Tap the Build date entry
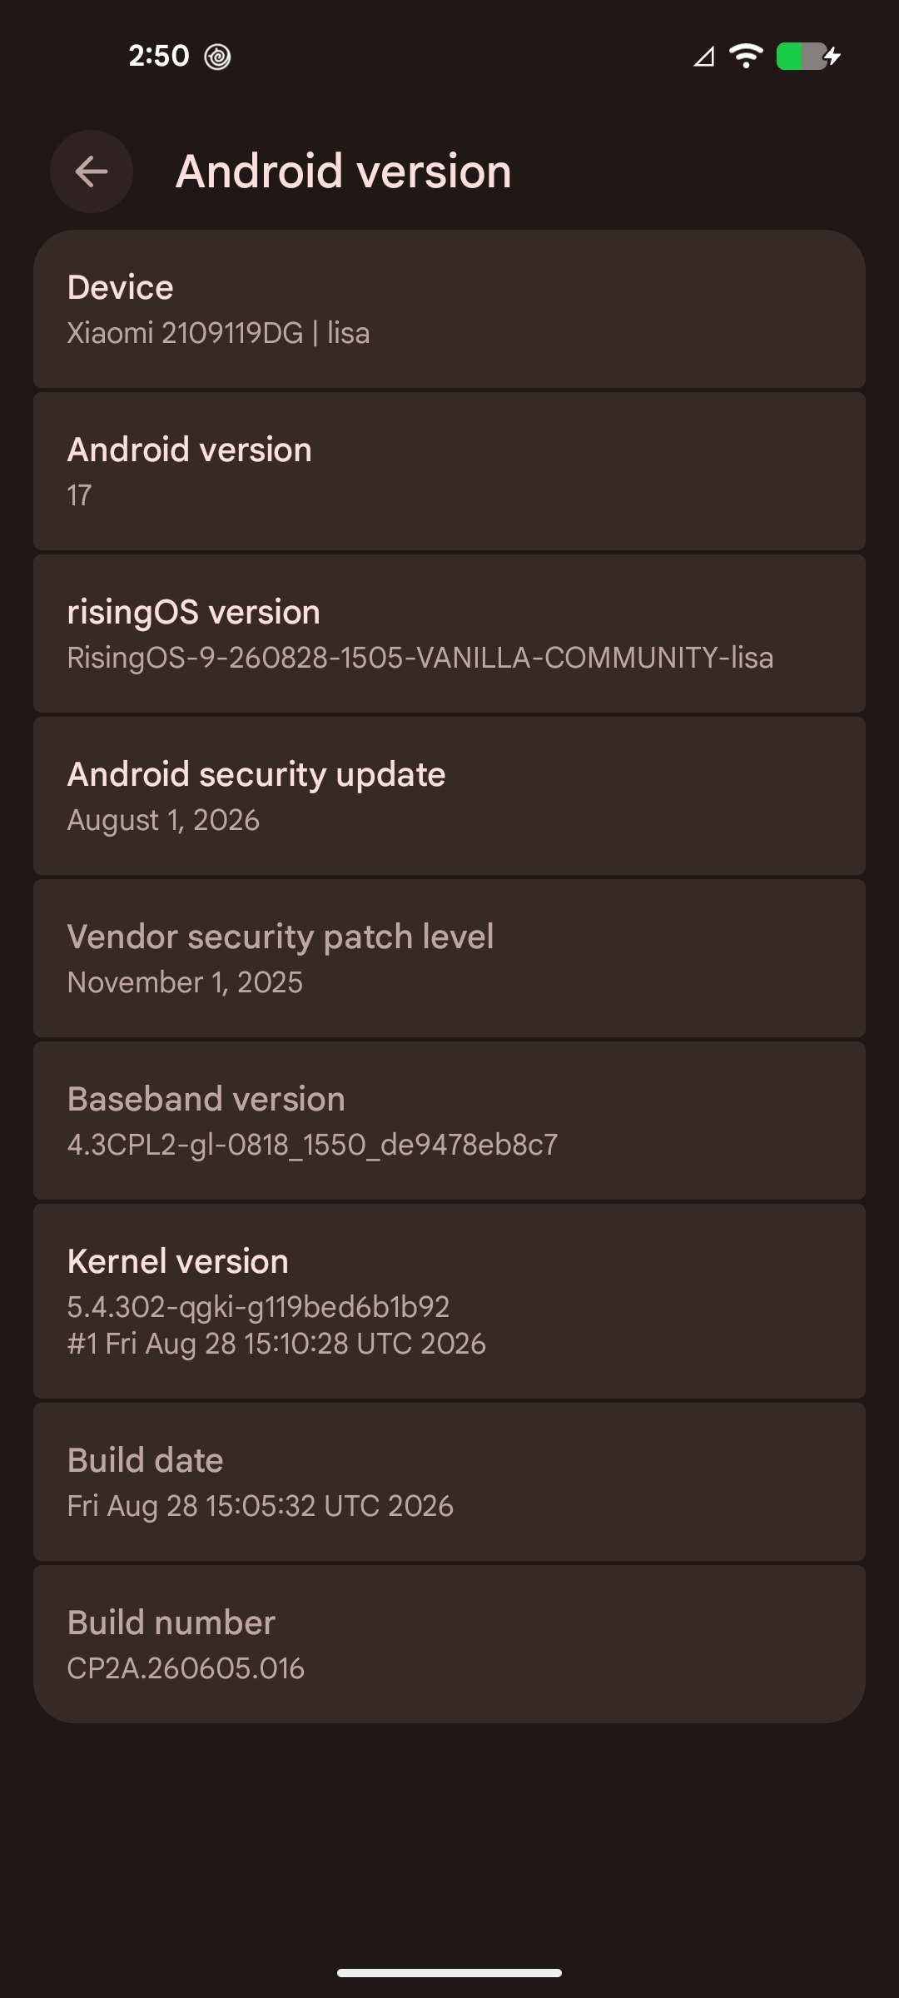This screenshot has height=1998, width=899. click(449, 1482)
